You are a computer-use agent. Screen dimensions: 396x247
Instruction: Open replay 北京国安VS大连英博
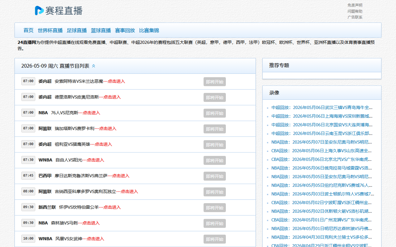point(322,125)
